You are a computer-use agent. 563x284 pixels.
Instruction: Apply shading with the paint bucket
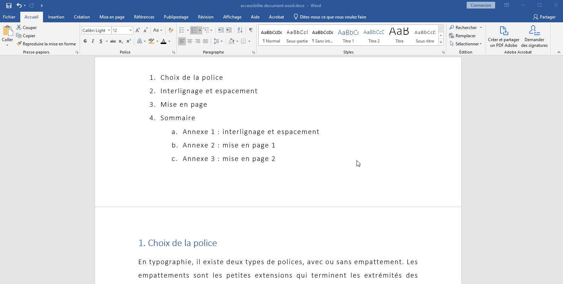231,41
